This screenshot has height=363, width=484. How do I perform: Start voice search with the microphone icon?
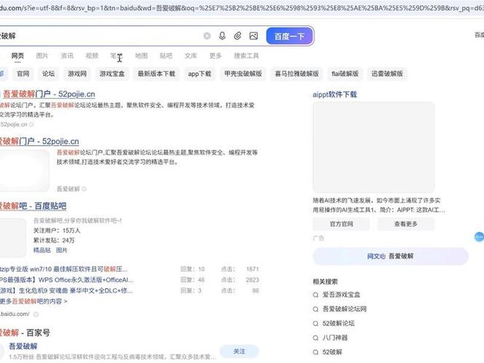click(222, 36)
